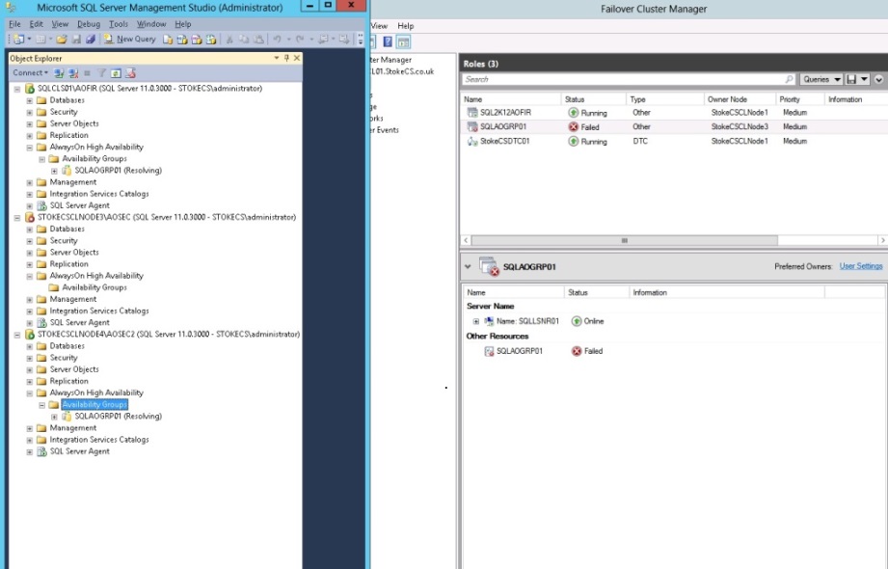Open the View menu in Failover Cluster Manager
888x569 pixels.
pos(380,25)
